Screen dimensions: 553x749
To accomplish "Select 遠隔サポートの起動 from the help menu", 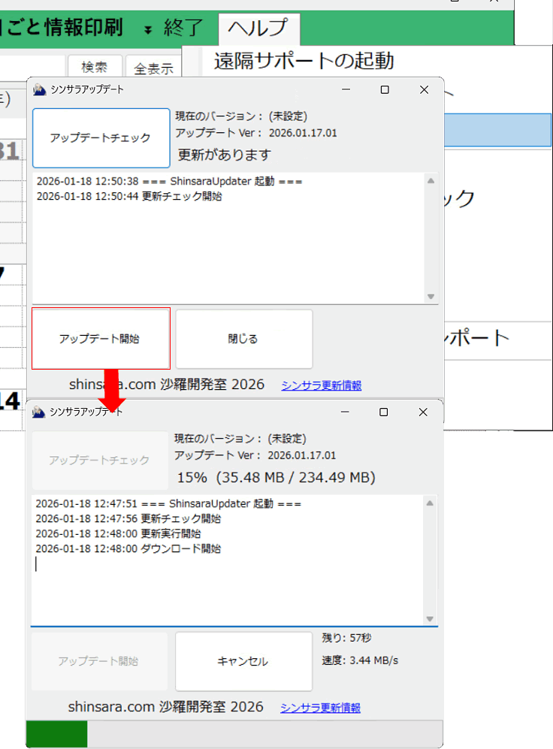I will click(304, 61).
